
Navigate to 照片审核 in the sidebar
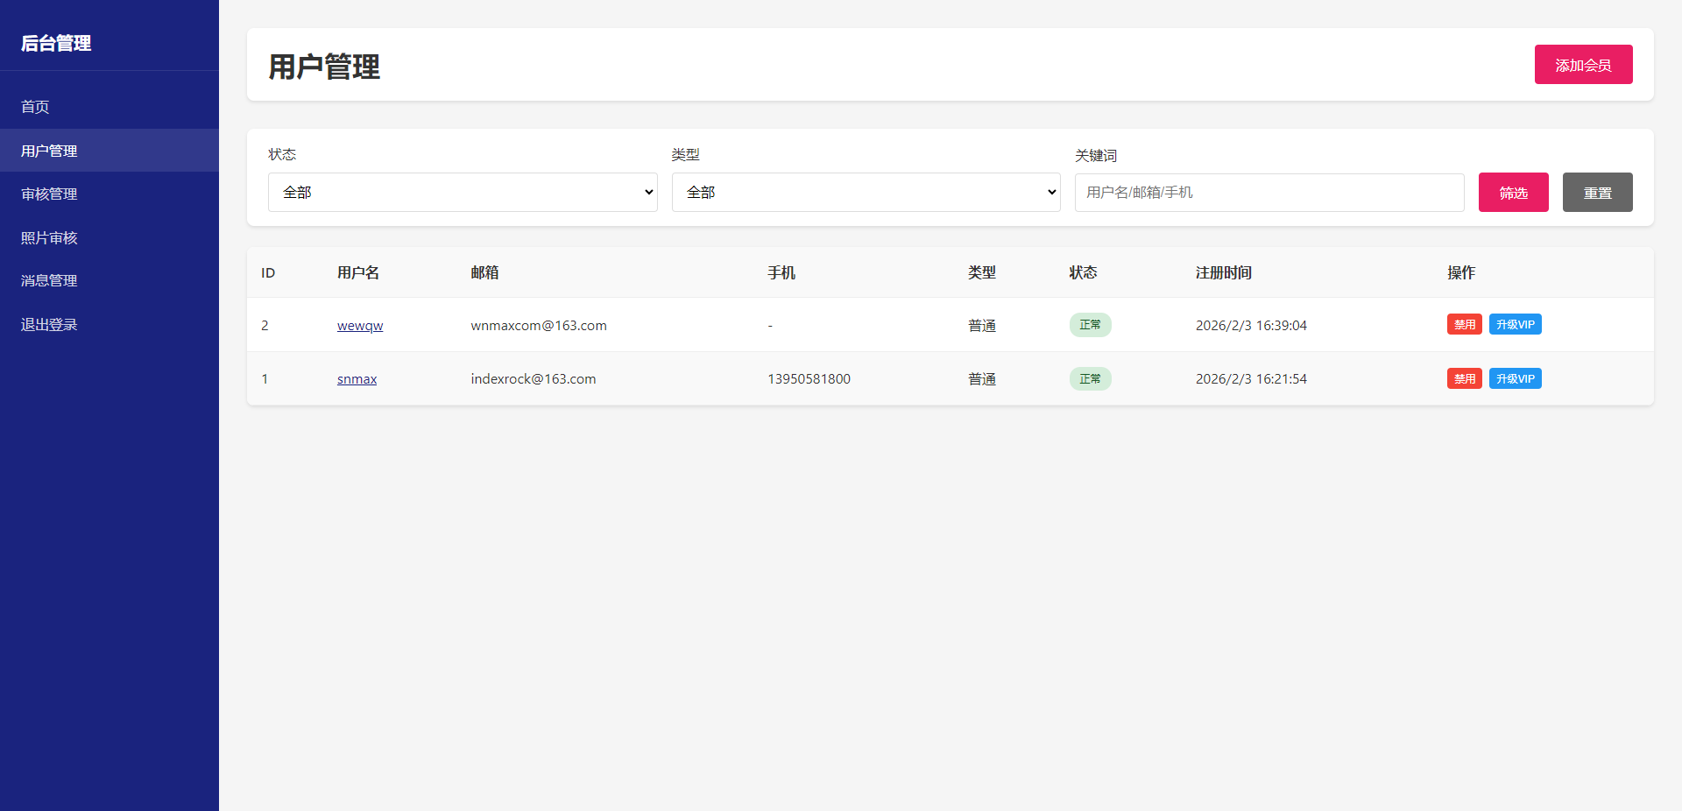click(49, 237)
